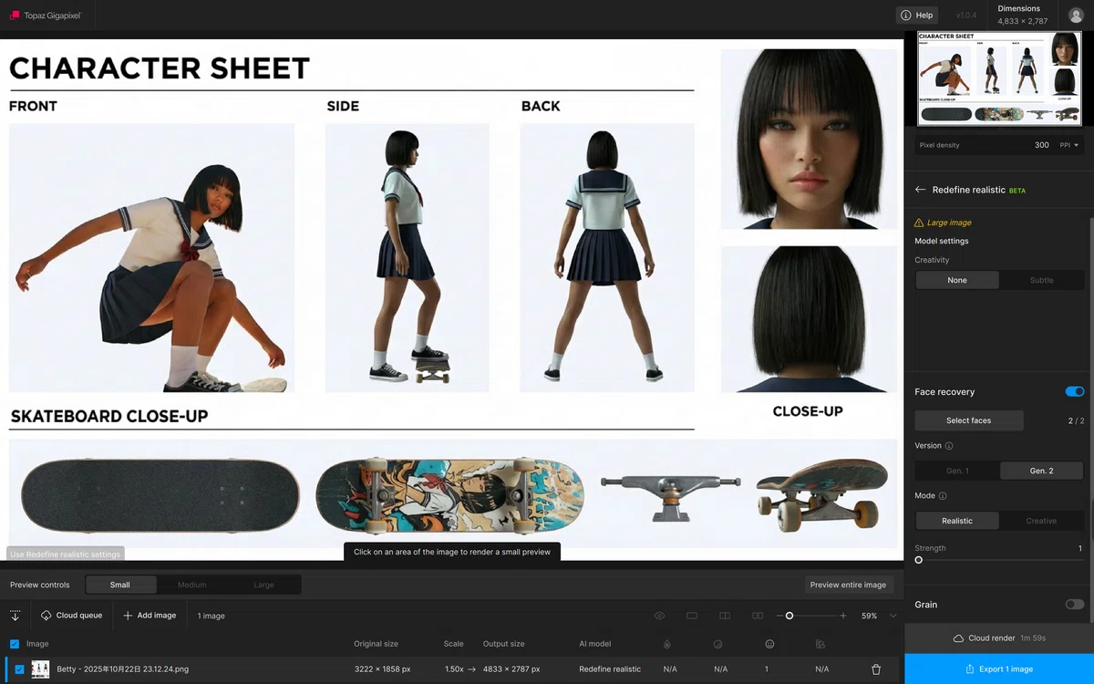Click the 1.50x scale value

point(453,669)
